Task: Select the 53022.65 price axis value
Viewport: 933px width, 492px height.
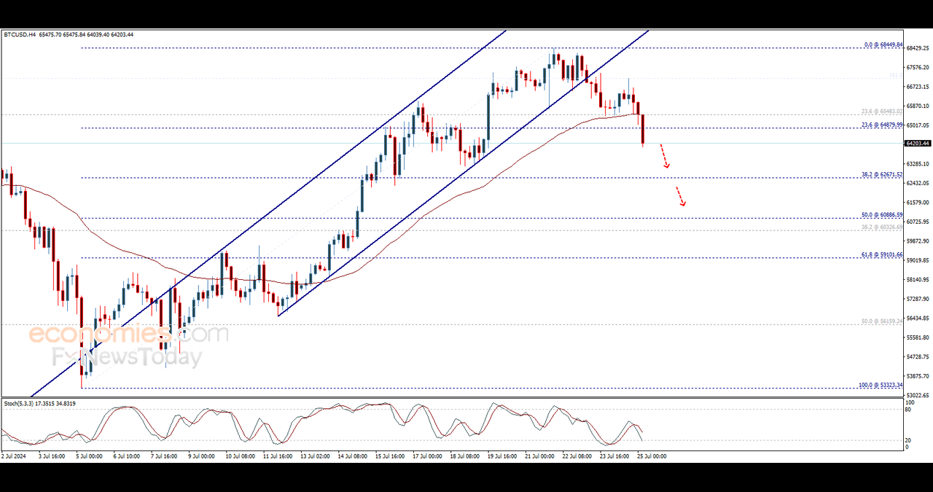Action: click(918, 395)
